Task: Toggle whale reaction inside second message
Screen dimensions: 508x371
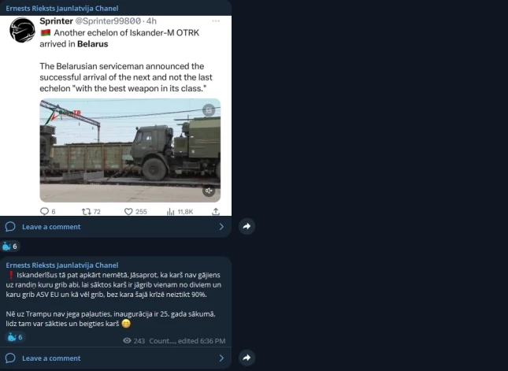Action: [15, 337]
